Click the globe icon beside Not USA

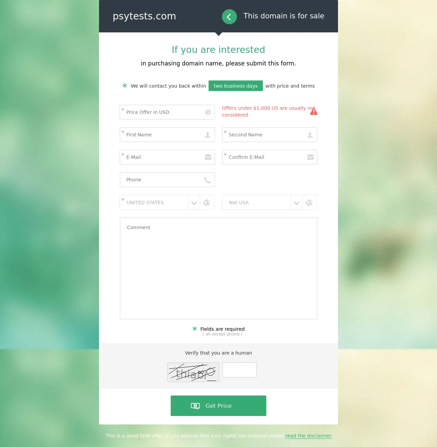(x=309, y=203)
